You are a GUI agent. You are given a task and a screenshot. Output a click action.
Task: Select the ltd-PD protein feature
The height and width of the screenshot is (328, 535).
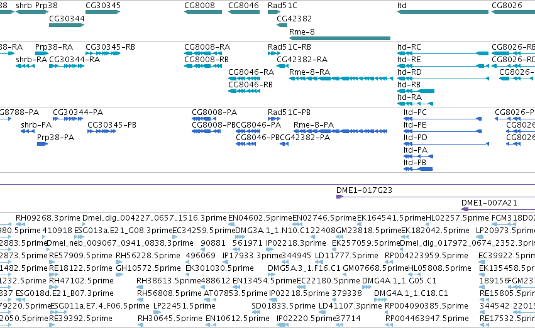coord(446,144)
